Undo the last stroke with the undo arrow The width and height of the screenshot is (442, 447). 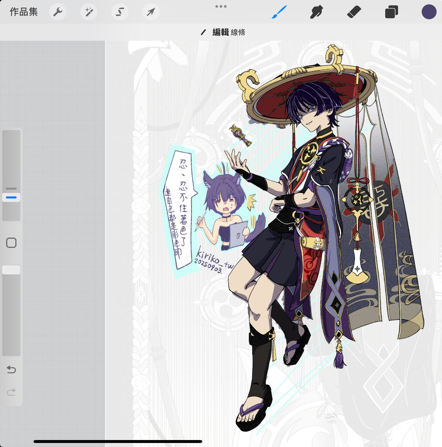click(11, 370)
